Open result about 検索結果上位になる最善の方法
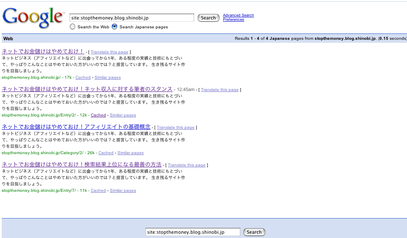Image resolution: width=407 pixels, height=238 pixels. (81, 164)
